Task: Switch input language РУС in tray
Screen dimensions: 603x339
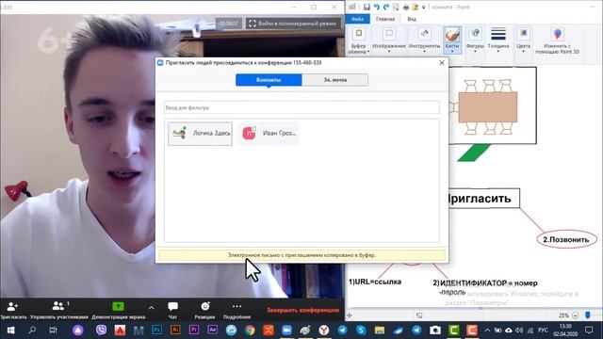Action: coord(543,331)
